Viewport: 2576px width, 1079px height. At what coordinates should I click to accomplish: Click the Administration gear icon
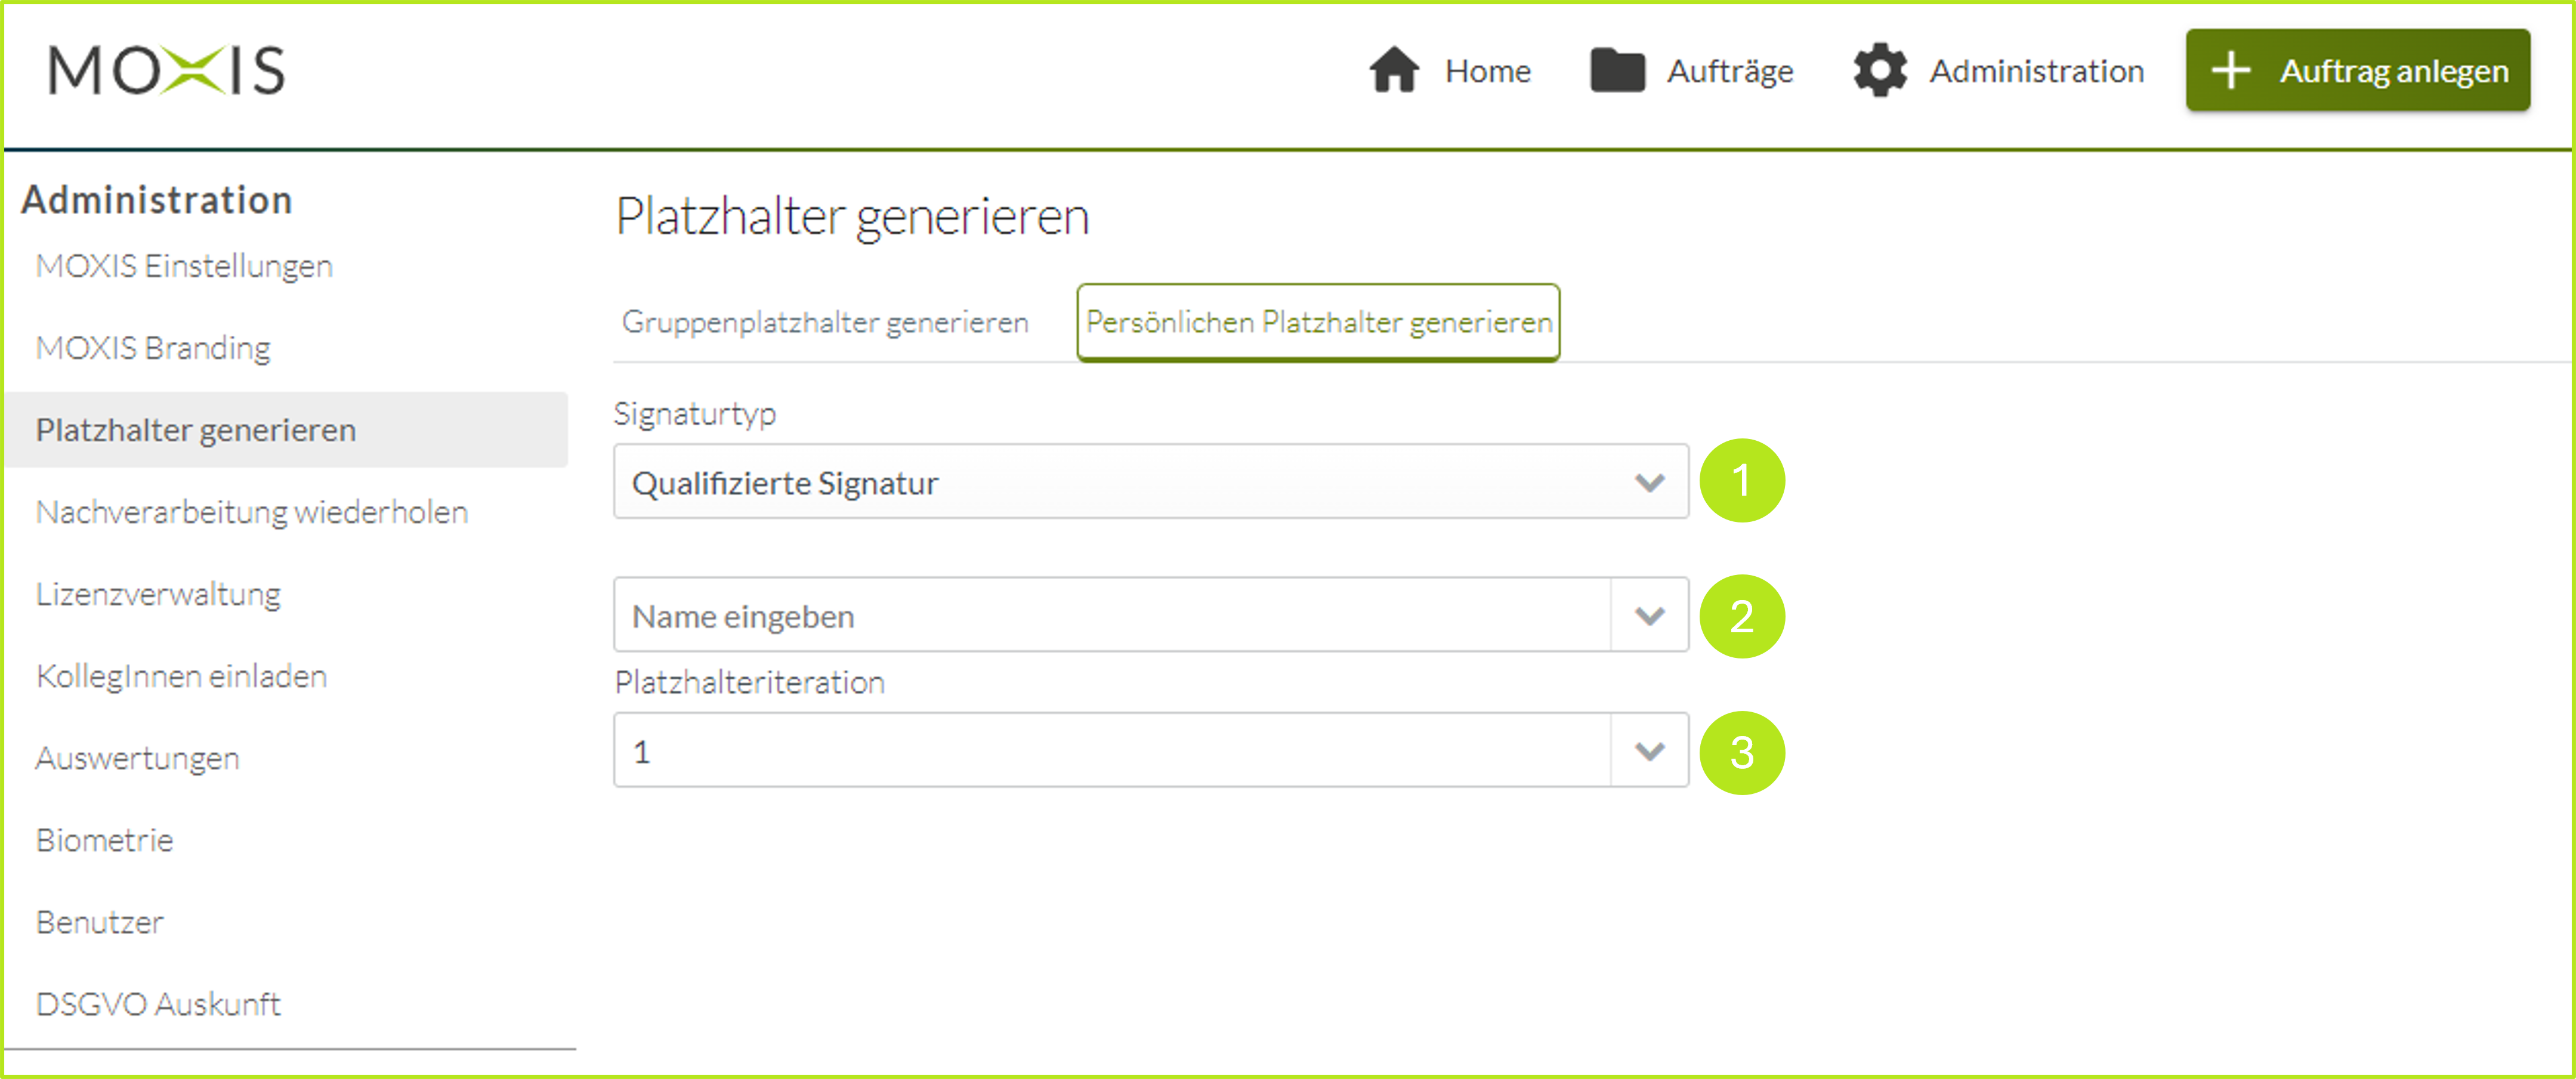point(1880,70)
